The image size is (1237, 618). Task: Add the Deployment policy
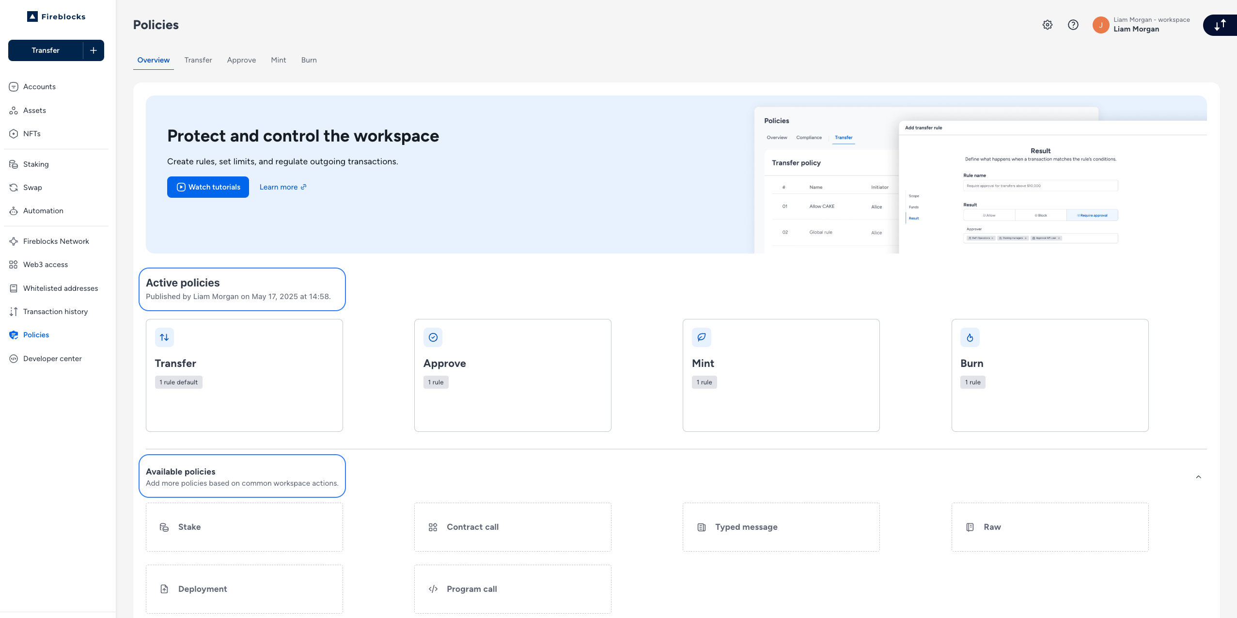click(x=244, y=589)
